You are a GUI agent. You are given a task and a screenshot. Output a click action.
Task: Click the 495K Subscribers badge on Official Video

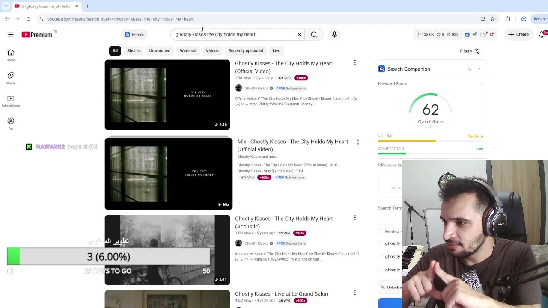[x=291, y=88]
